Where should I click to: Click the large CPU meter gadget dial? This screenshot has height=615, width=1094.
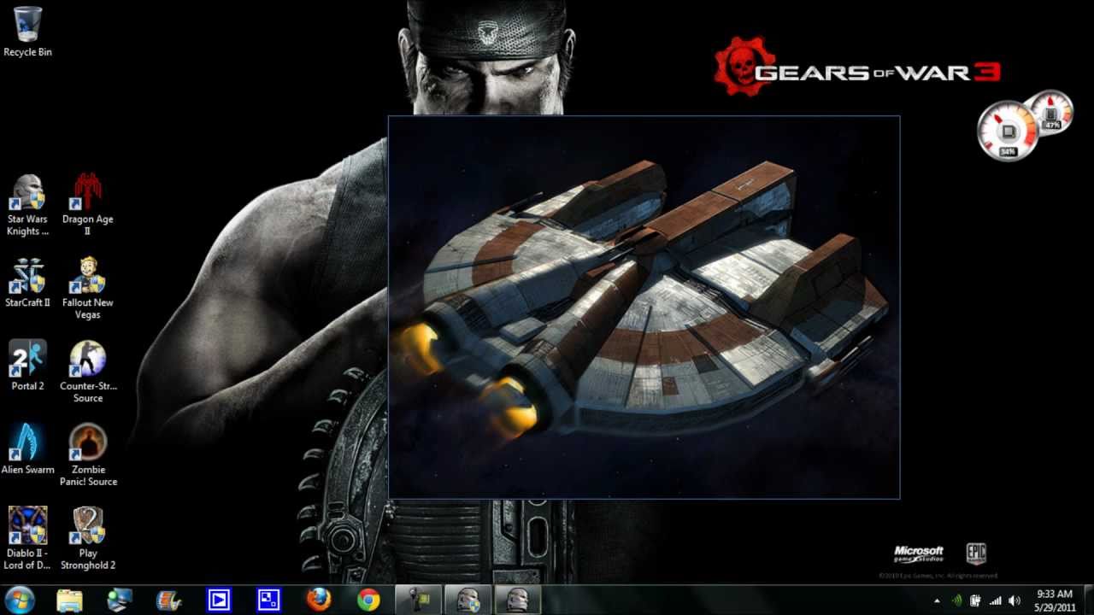(1008, 131)
